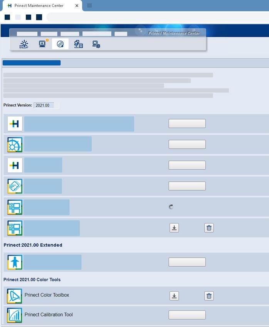Click download icon in row above Extended heading
The image size is (269, 327).
pos(174,228)
